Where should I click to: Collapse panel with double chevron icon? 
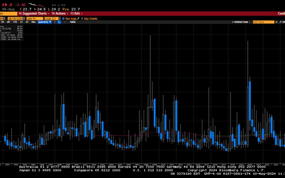point(277,22)
